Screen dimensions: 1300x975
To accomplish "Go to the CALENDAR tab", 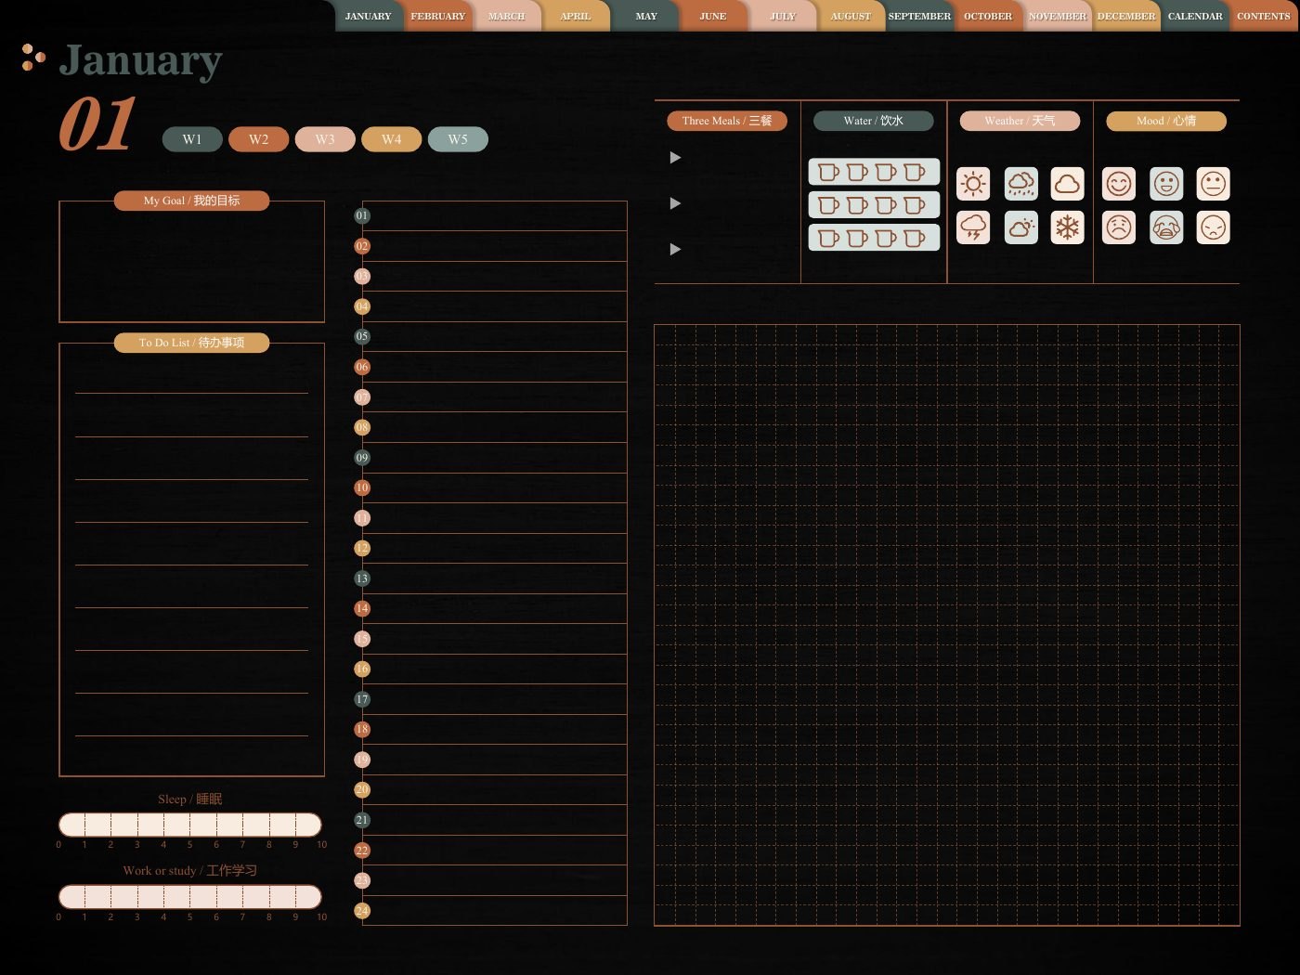I will point(1195,16).
